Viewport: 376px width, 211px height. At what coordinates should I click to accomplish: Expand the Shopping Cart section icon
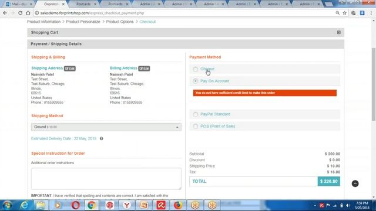click(338, 32)
